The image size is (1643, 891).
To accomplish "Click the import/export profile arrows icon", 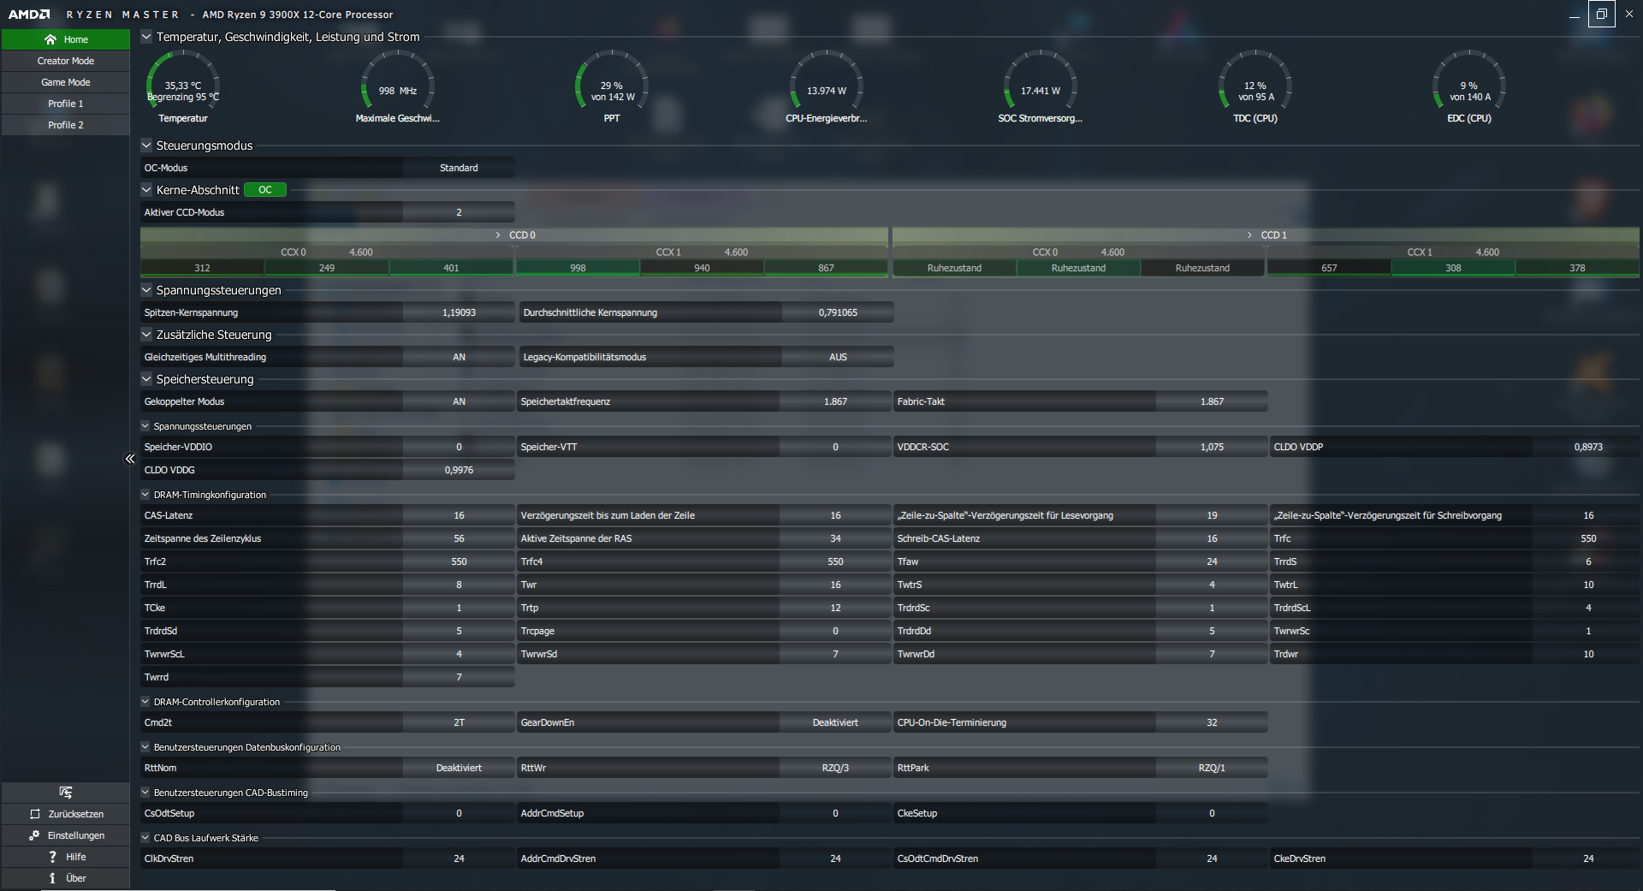I will click(66, 793).
